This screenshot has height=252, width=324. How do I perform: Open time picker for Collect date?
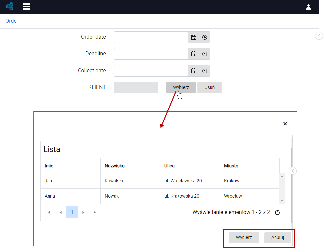[x=204, y=71]
